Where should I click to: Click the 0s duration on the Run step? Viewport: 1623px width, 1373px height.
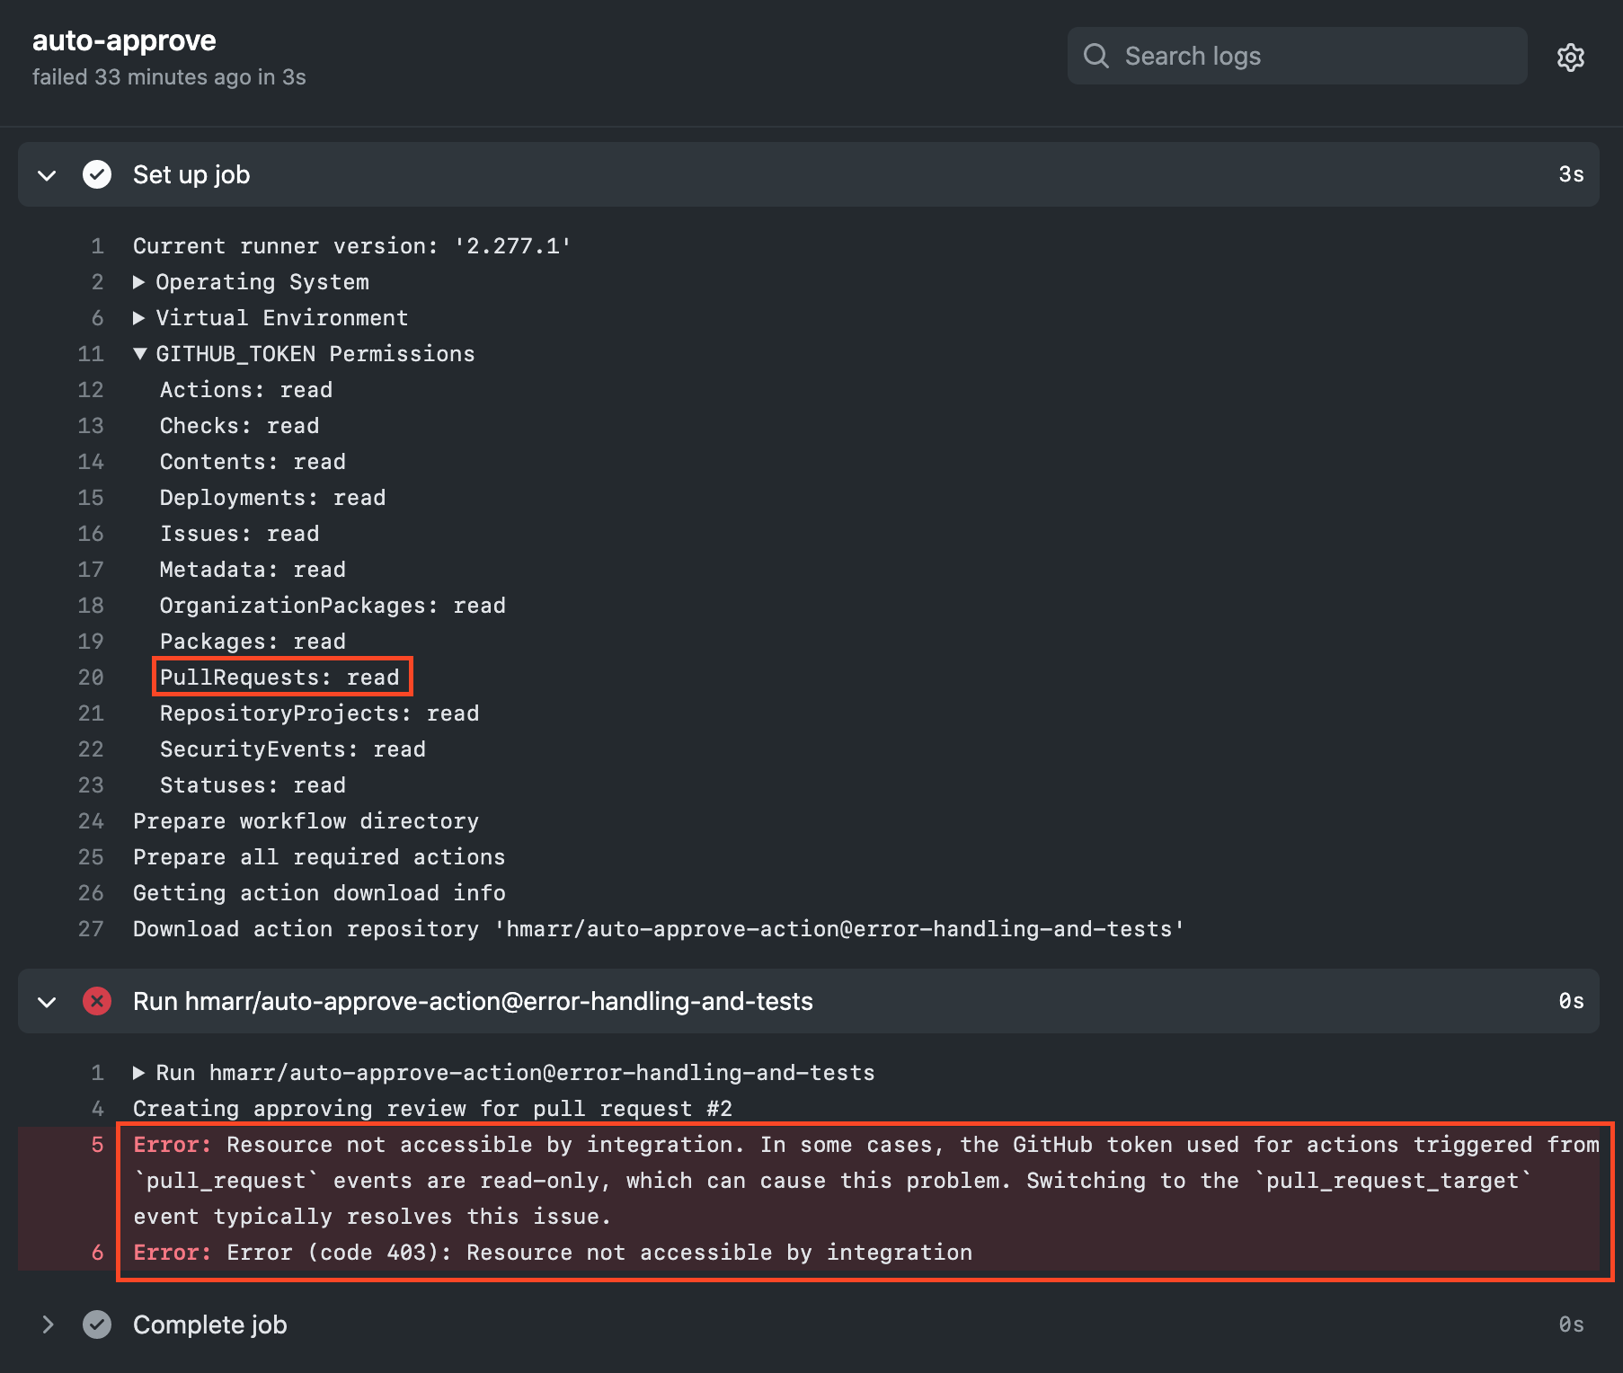click(x=1573, y=1001)
